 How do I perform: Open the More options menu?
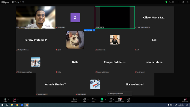click(129, 100)
